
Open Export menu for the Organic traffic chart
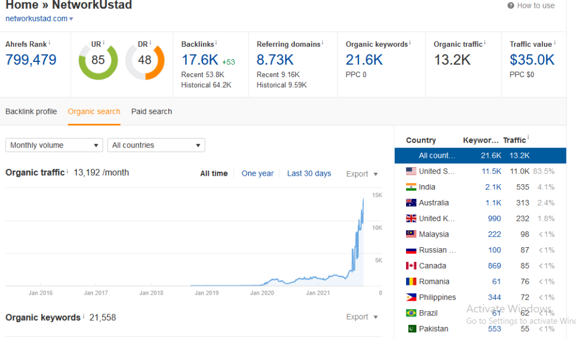coord(362,174)
